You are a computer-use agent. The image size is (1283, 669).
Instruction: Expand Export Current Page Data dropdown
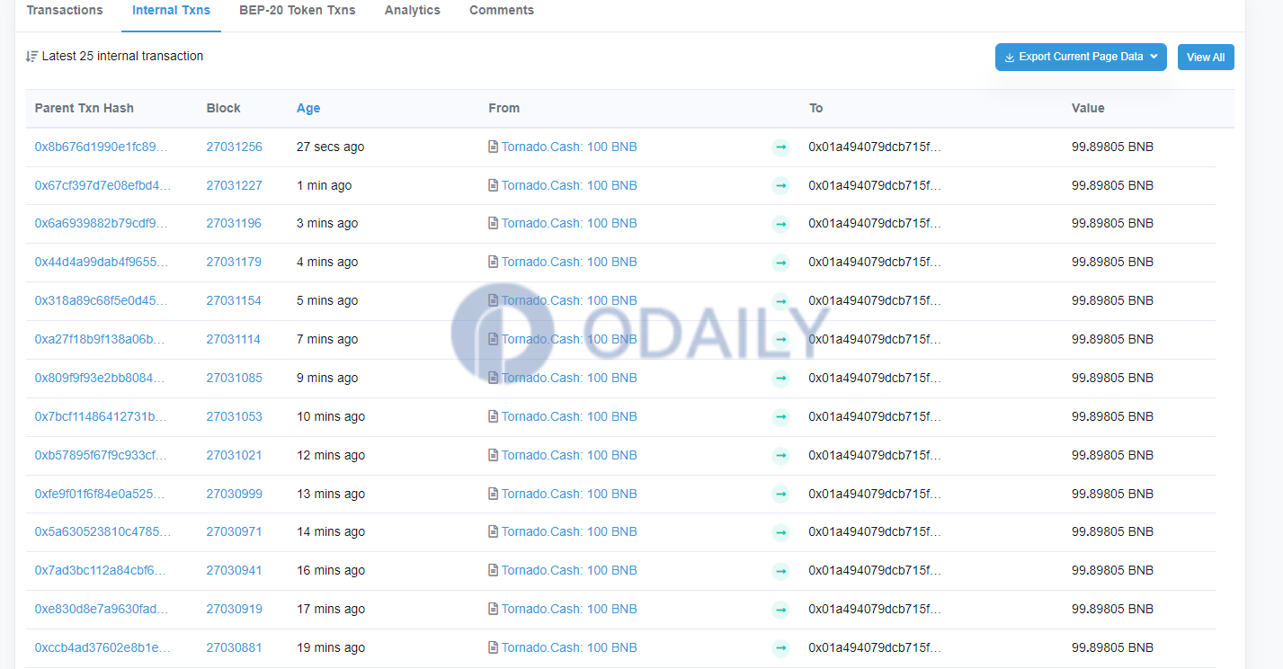(1081, 57)
